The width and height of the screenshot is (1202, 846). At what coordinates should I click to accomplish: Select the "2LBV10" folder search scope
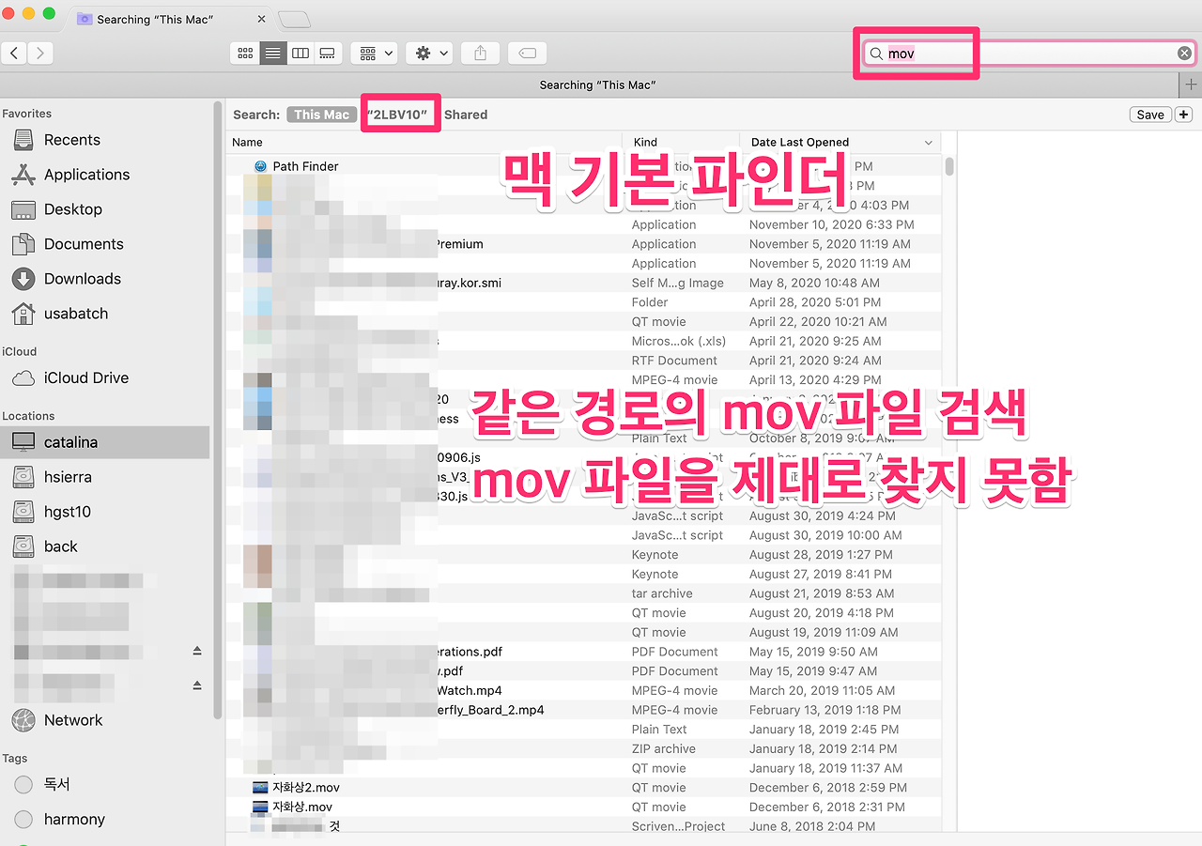[x=400, y=113]
